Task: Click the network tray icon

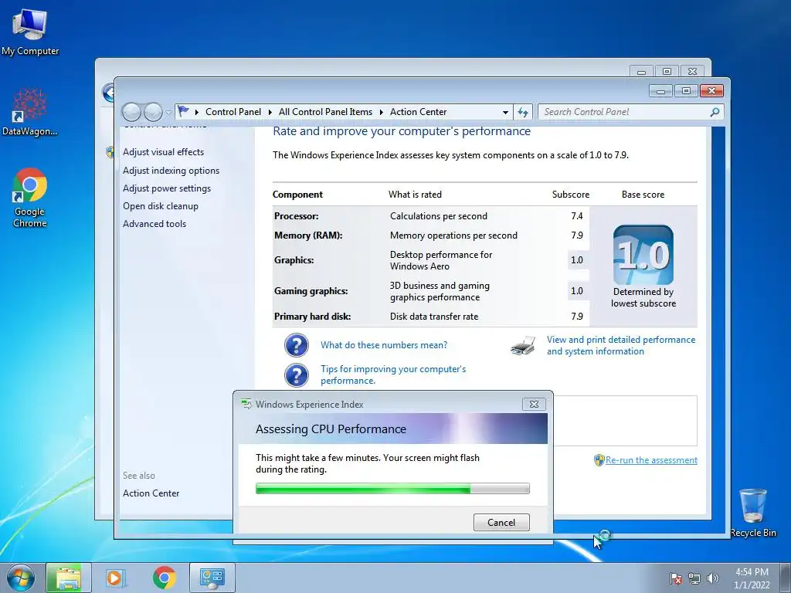Action: (x=694, y=578)
